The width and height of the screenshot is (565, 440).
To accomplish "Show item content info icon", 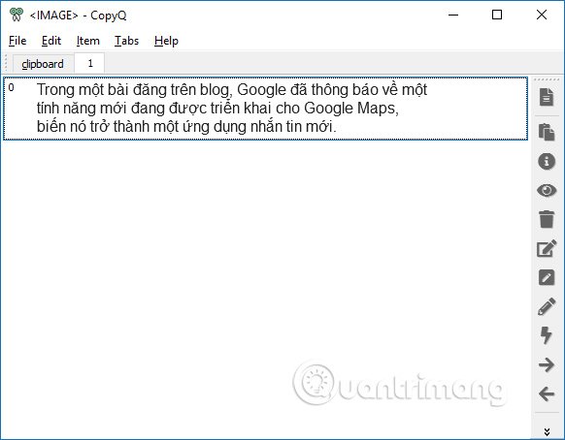I will 547,161.
